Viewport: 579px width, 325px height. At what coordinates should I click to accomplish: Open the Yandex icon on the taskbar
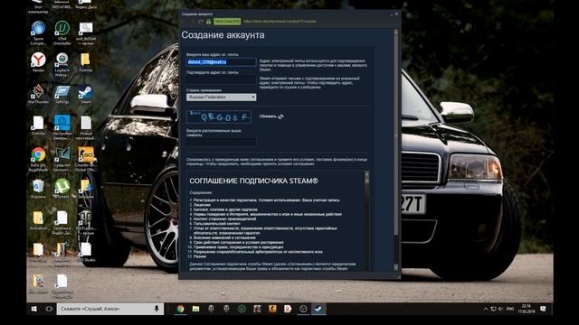click(288, 309)
